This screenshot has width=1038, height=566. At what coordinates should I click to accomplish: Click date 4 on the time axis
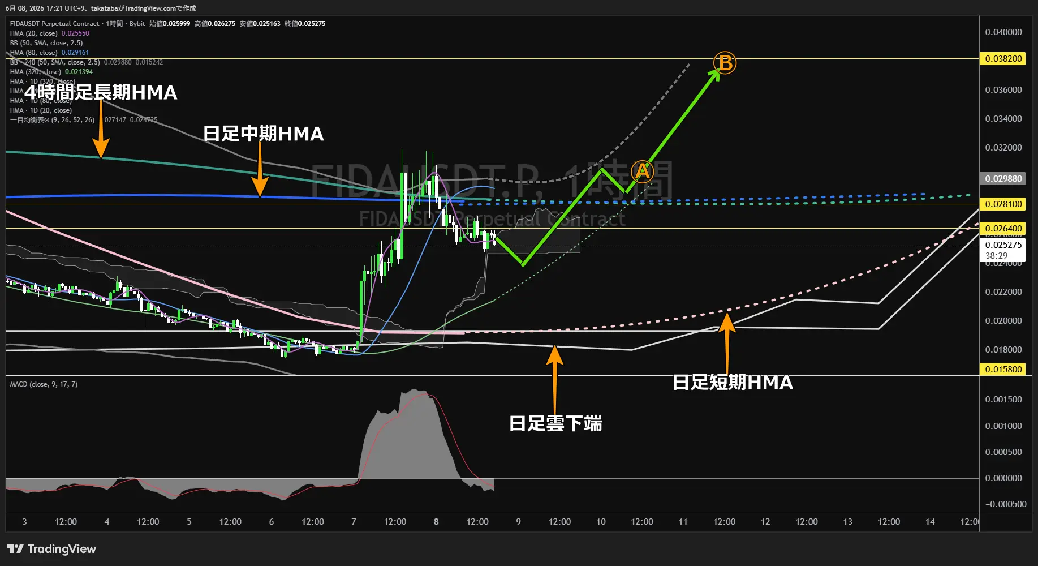pyautogui.click(x=107, y=522)
